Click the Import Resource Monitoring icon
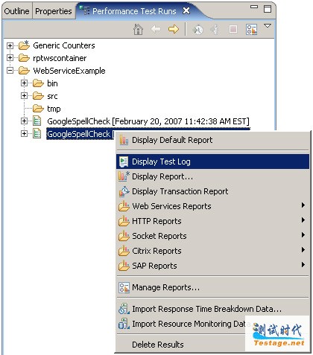The height and width of the screenshot is (355, 313). [124, 324]
